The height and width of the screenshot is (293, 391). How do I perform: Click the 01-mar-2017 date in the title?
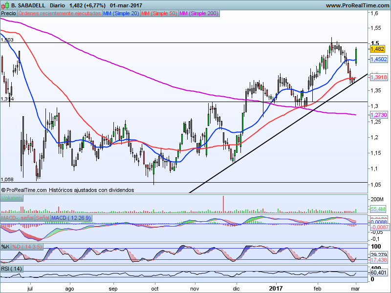[x=126, y=5]
